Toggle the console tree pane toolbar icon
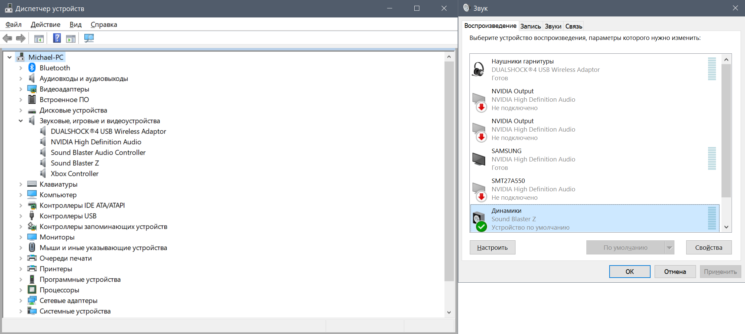Viewport: 745px width, 334px height. point(39,38)
